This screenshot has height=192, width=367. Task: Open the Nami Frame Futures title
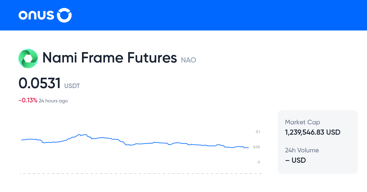(109, 58)
